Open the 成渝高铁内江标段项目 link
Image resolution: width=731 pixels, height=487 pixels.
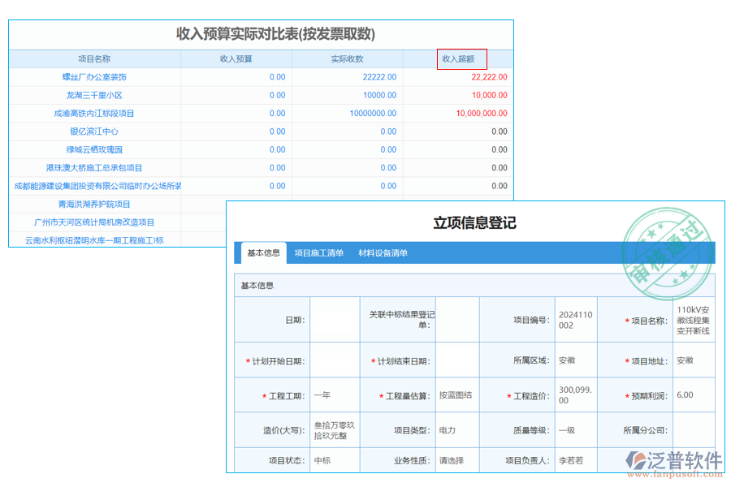tap(96, 113)
